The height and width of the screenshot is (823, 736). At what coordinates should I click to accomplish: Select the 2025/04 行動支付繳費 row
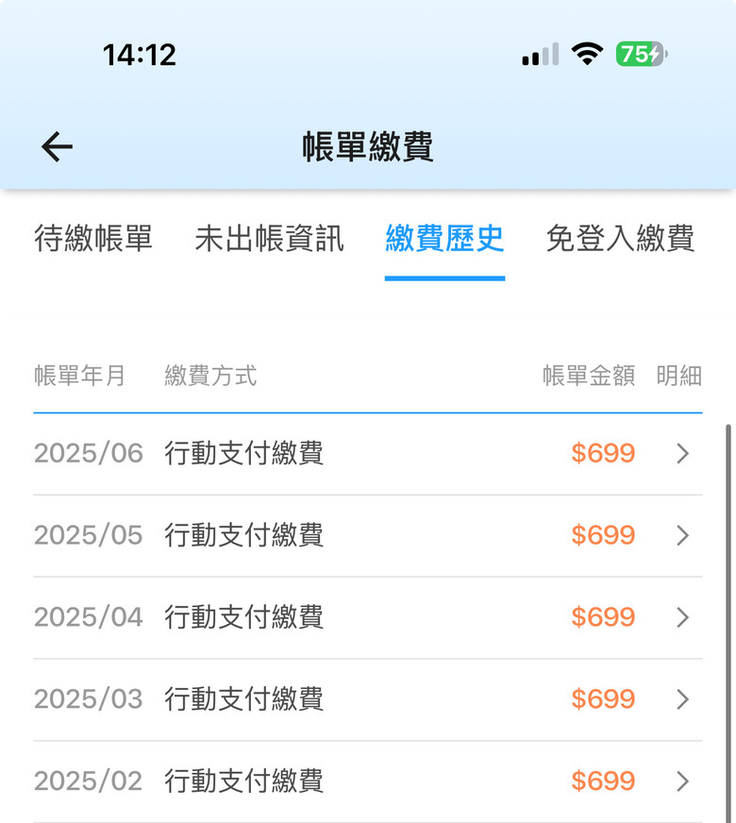[x=368, y=617]
